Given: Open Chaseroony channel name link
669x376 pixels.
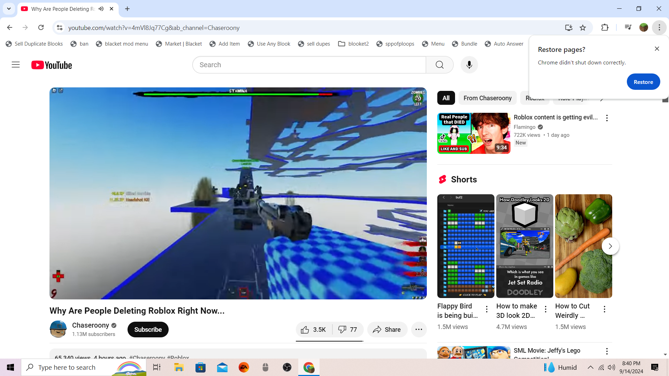Looking at the screenshot, I should 91,325.
